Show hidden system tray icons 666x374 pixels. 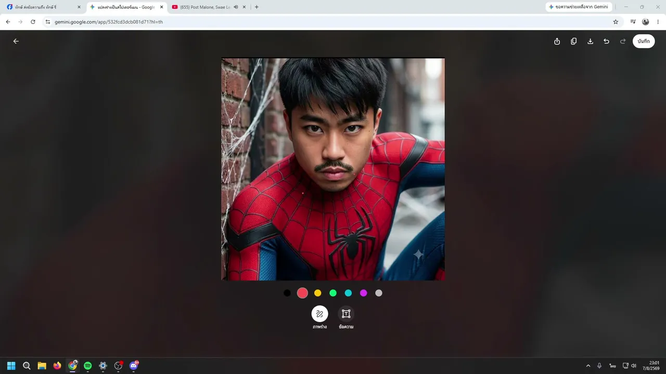[588, 366]
